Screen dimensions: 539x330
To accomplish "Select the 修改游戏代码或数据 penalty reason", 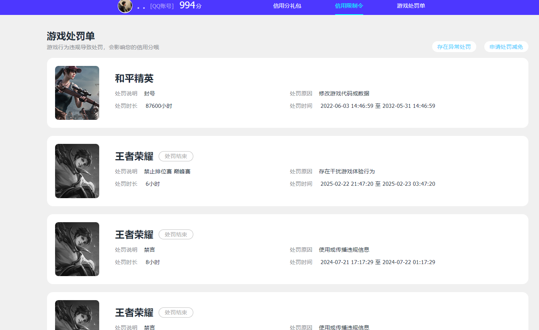I will 344,93.
